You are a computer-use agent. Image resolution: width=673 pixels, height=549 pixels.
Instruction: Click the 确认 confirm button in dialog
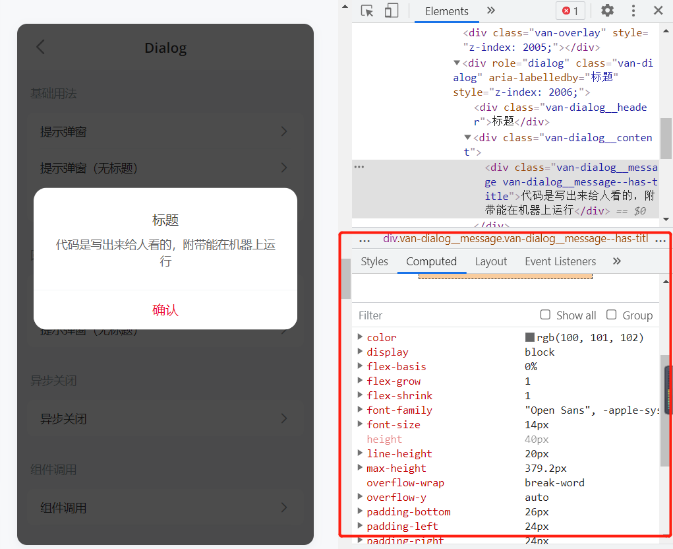(x=165, y=310)
